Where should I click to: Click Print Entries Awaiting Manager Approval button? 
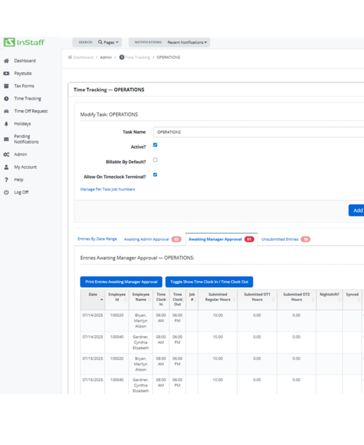(121, 282)
